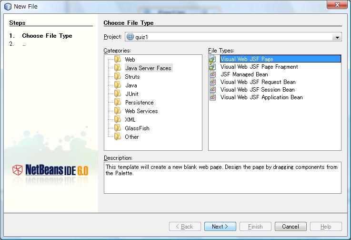Select quiz1 in the Project combo box

pyautogui.click(x=229, y=37)
